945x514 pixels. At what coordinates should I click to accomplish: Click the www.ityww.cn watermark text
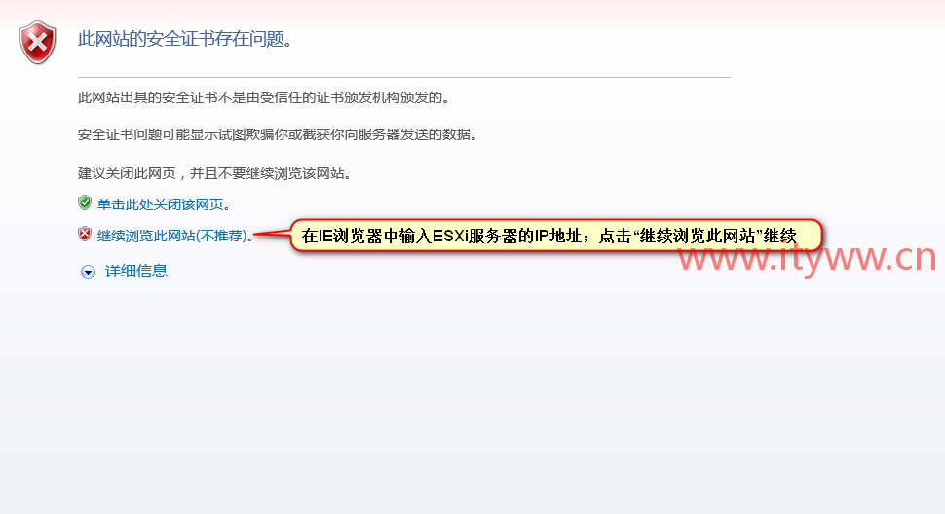coord(807,258)
